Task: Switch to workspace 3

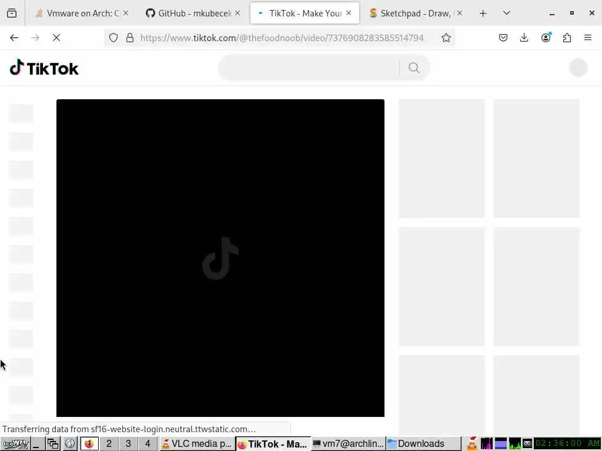Action: (128, 444)
